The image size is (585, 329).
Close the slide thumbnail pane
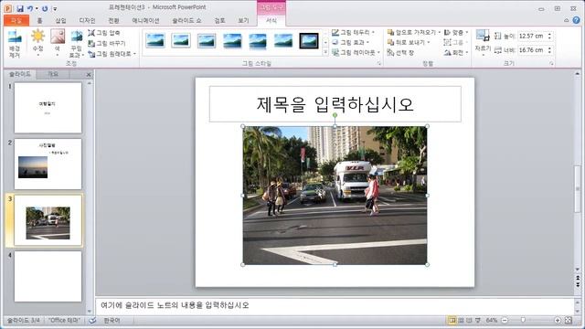[89, 75]
